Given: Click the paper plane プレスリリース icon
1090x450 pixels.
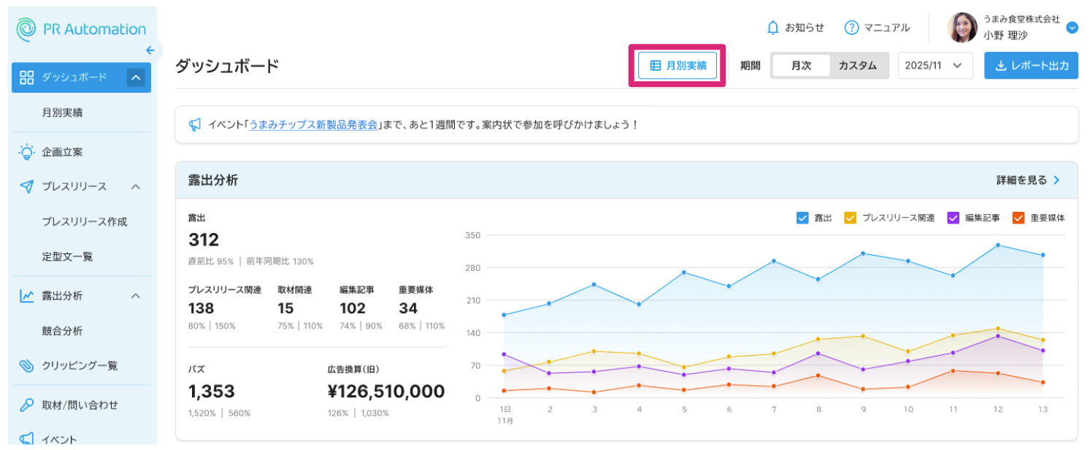Looking at the screenshot, I should click(27, 187).
